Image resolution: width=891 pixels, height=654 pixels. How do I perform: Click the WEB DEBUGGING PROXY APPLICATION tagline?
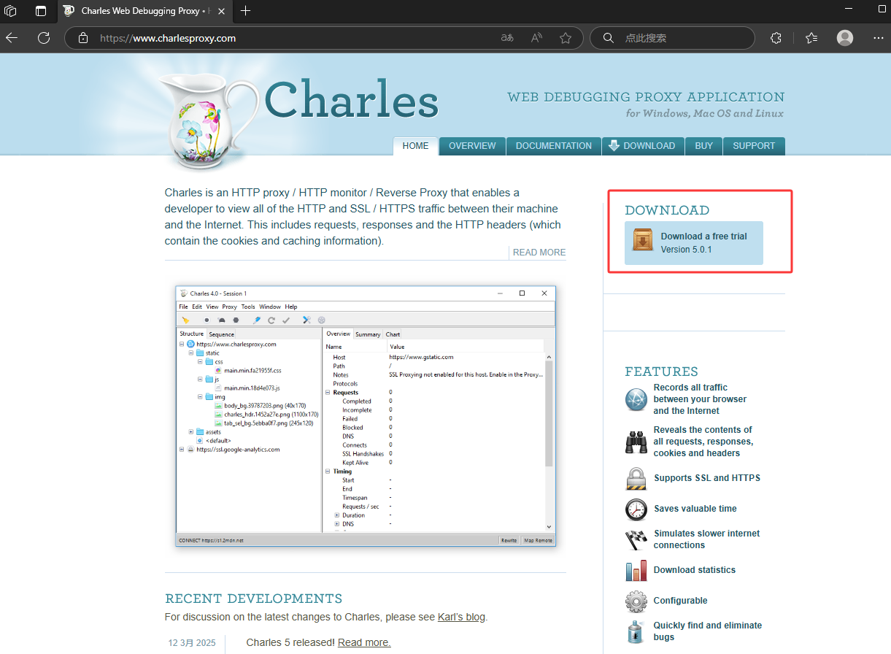click(x=646, y=97)
